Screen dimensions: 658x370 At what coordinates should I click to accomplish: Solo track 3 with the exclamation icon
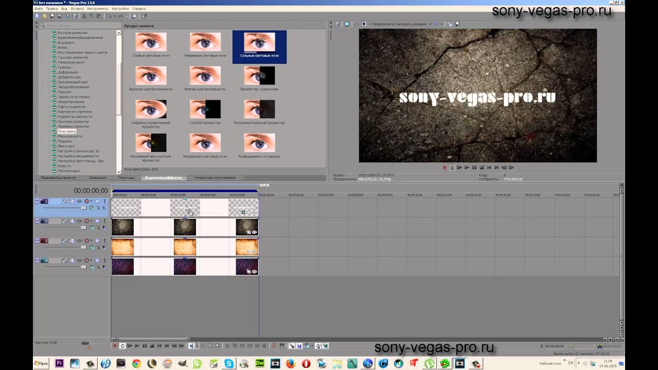[x=104, y=240]
